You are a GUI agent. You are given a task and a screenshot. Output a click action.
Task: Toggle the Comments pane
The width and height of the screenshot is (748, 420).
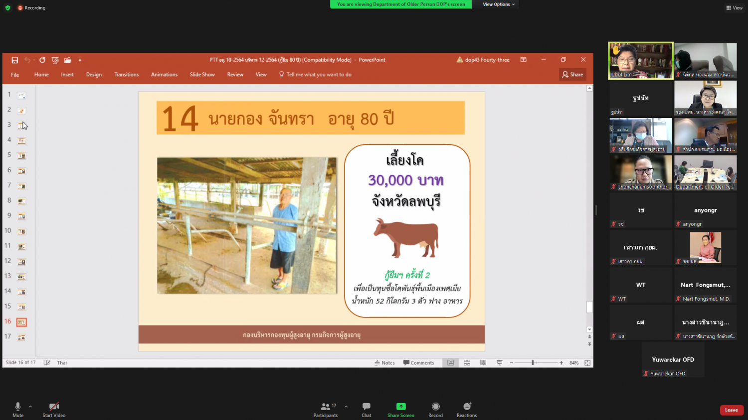[x=419, y=363]
